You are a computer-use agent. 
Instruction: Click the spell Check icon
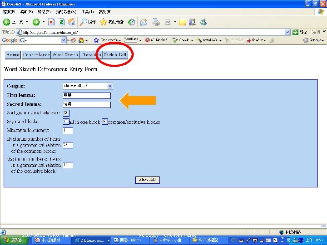coord(175,40)
